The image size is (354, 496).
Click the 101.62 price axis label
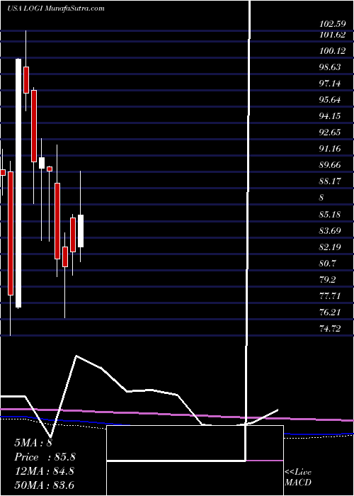(332, 35)
